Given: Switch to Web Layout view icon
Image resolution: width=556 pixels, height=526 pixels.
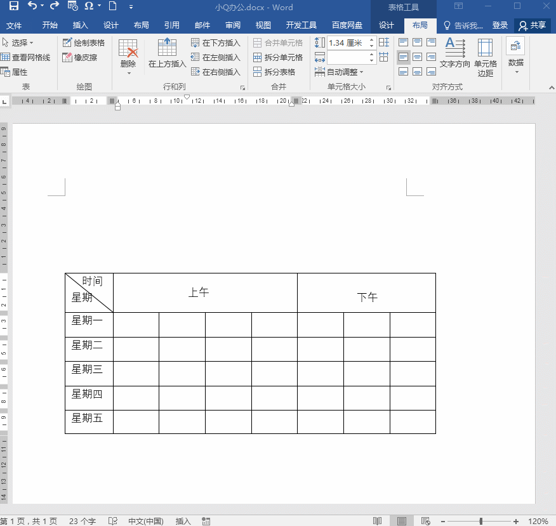Looking at the screenshot, I should [425, 521].
